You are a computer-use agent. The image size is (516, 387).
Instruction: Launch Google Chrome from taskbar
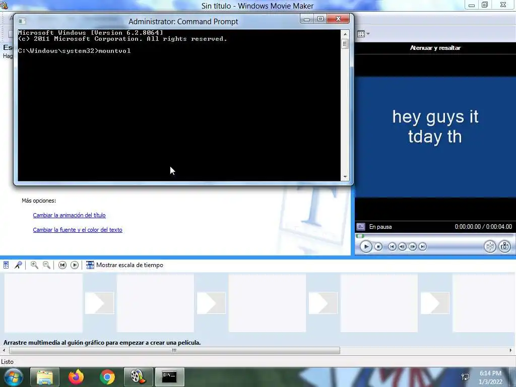click(107, 377)
